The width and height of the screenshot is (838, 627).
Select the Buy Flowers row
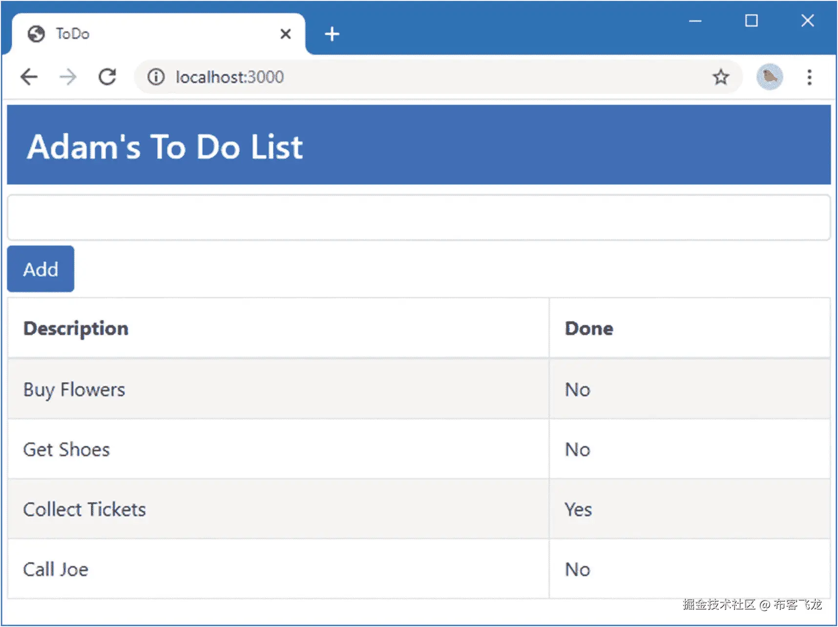pyautogui.click(x=74, y=389)
